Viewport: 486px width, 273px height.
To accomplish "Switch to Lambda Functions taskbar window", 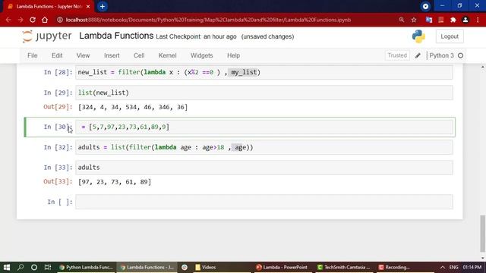I will pos(147,267).
